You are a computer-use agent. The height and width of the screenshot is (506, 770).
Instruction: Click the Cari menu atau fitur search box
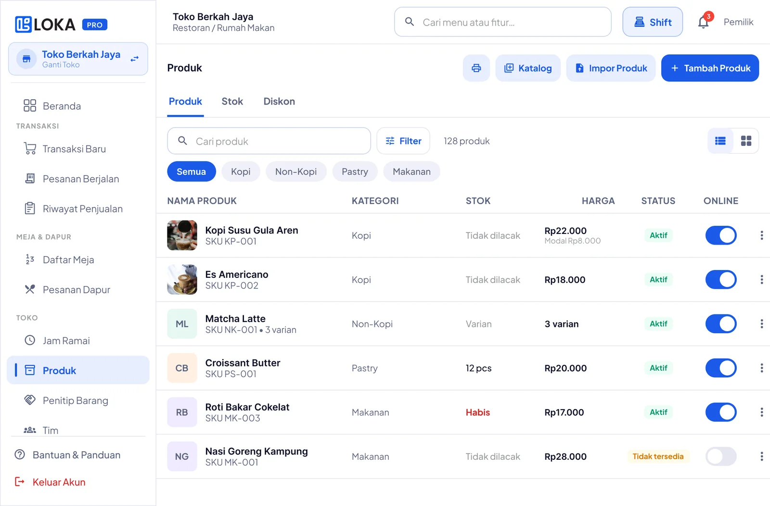(x=503, y=22)
